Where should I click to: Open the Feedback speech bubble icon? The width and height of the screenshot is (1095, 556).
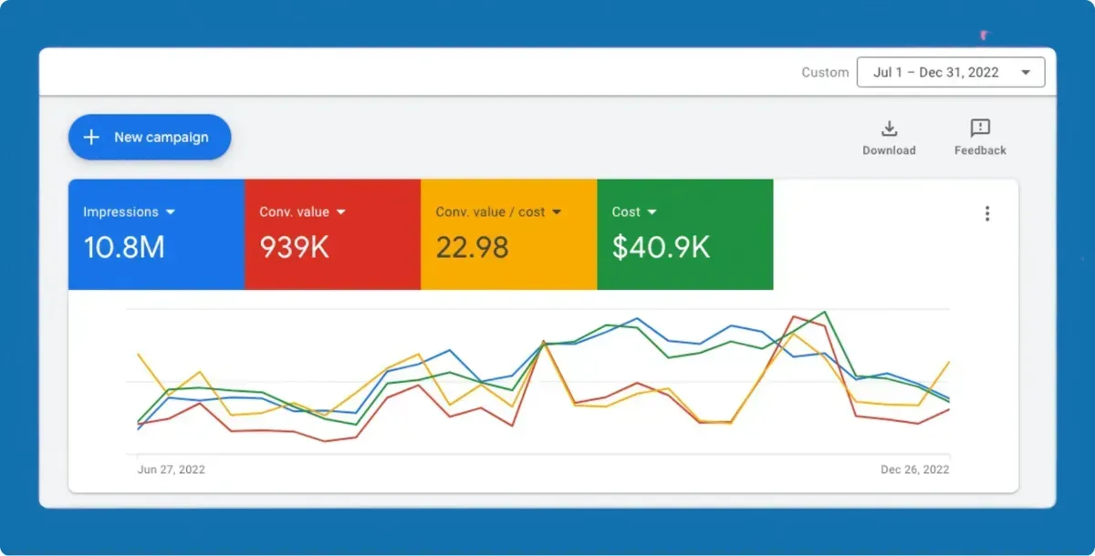[980, 129]
